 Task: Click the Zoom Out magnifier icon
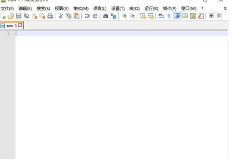click(x=132, y=16)
